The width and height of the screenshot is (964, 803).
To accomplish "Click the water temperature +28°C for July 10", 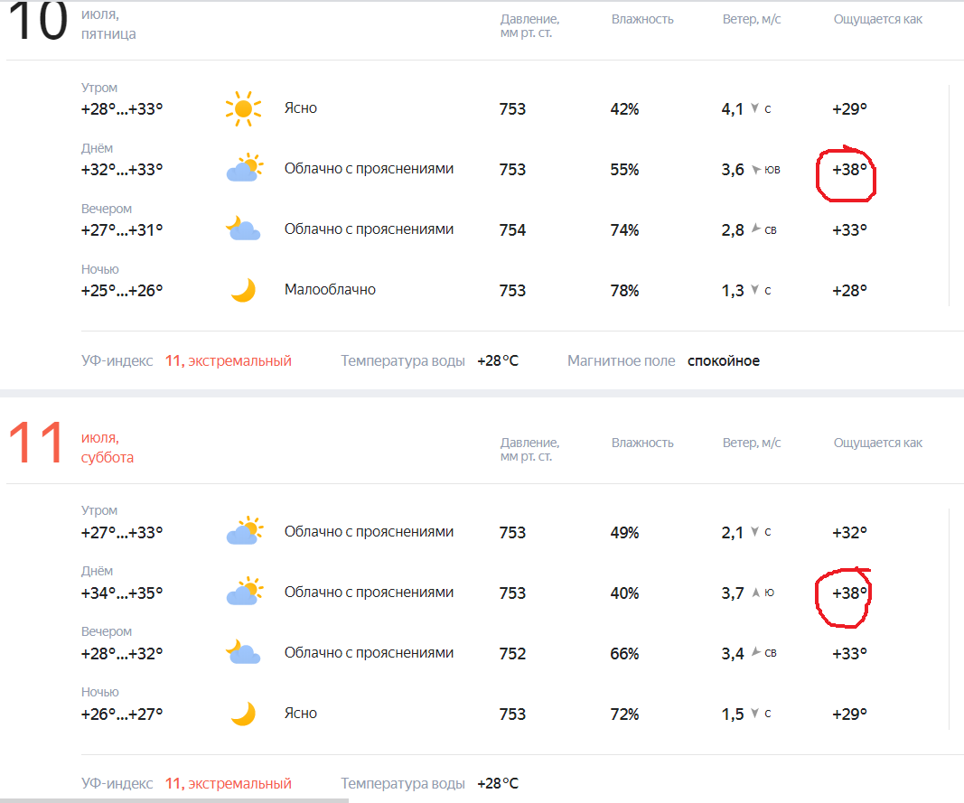I will coord(498,361).
